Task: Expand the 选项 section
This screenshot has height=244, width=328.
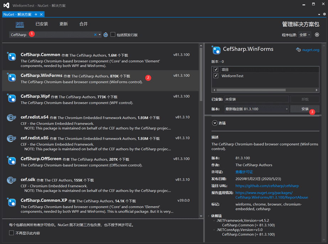Action: point(215,123)
